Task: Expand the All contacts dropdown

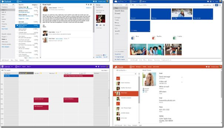Action: [121, 70]
